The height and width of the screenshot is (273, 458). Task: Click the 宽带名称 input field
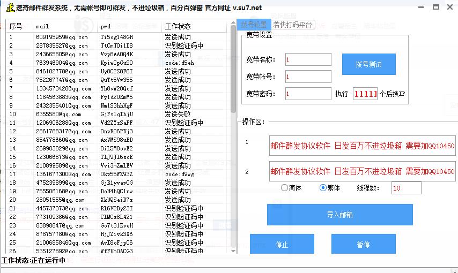click(308, 59)
